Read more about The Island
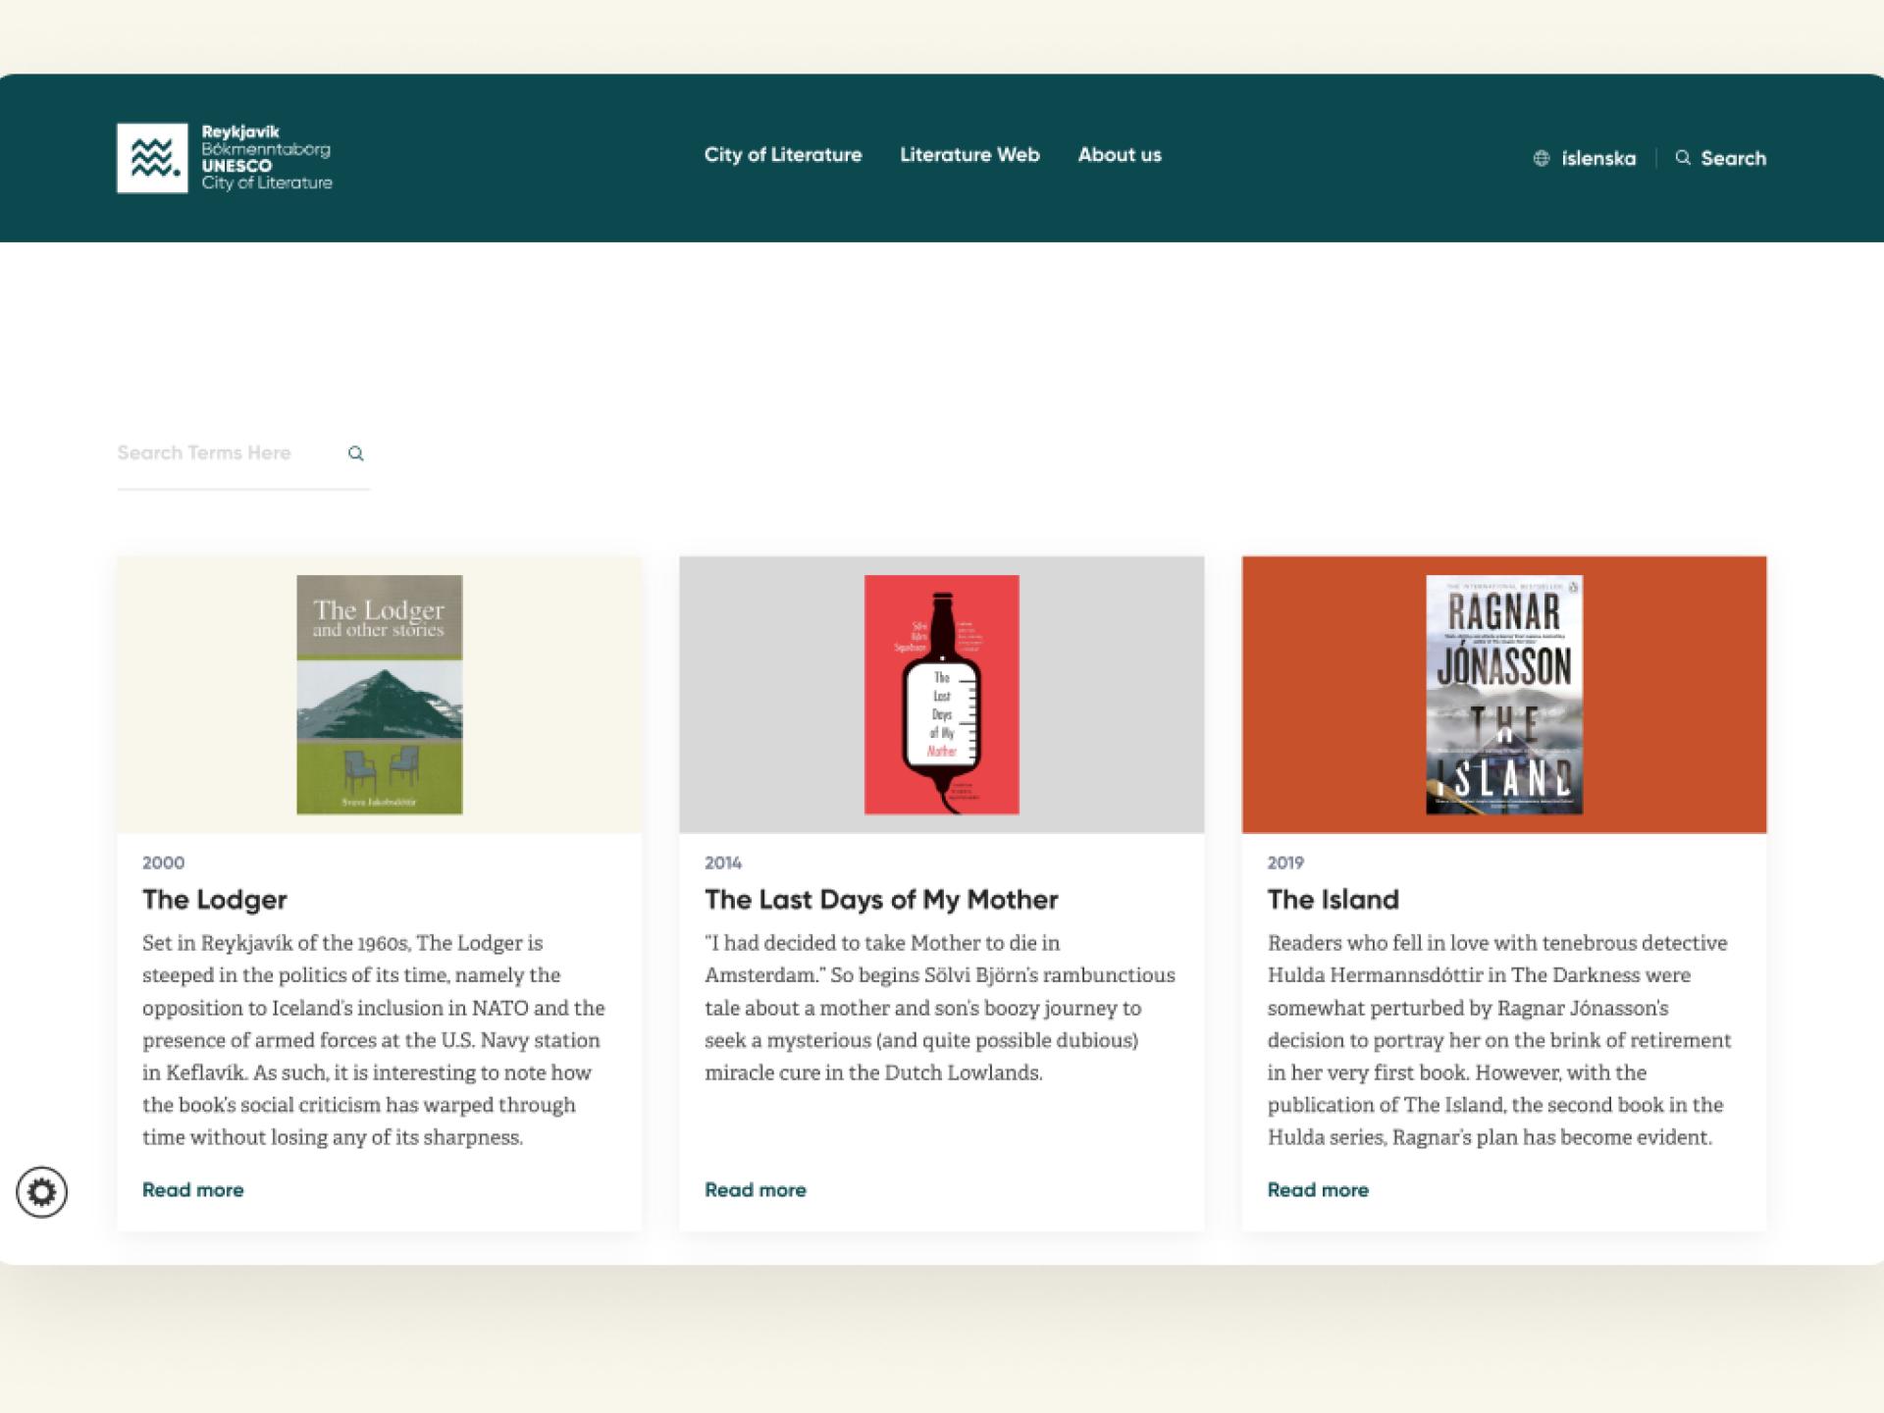The width and height of the screenshot is (1884, 1413). tap(1318, 1190)
